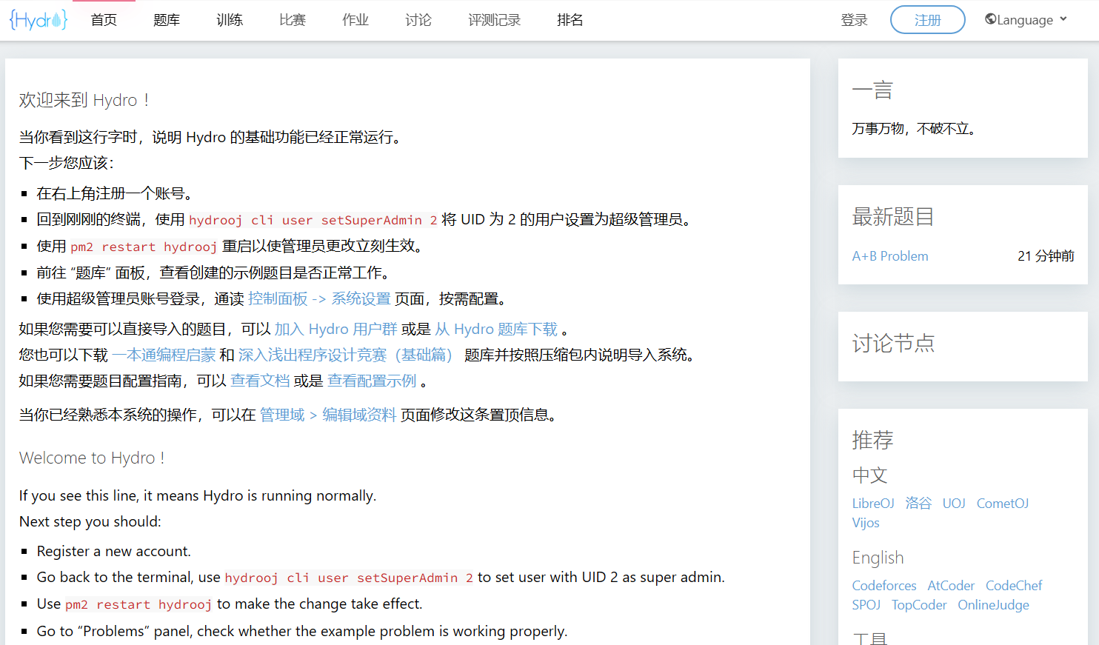Click the Welcome to Hydro ! heading
Screen dimensions: 1099x645
[x=92, y=458]
